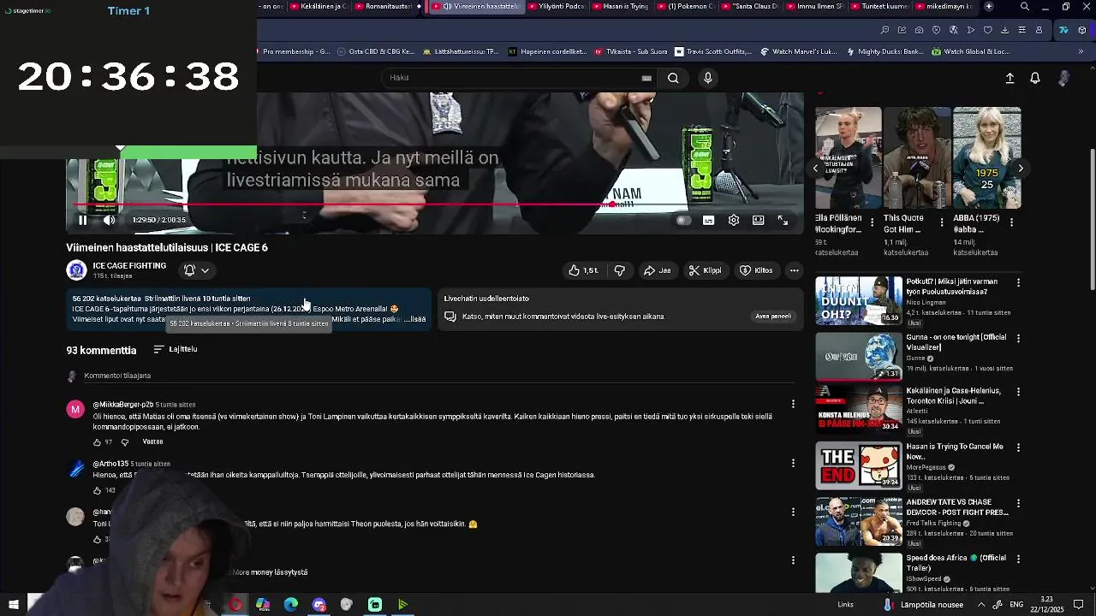Open the Nico Lingman channel link
This screenshot has width=1096, height=616.
[x=925, y=303]
